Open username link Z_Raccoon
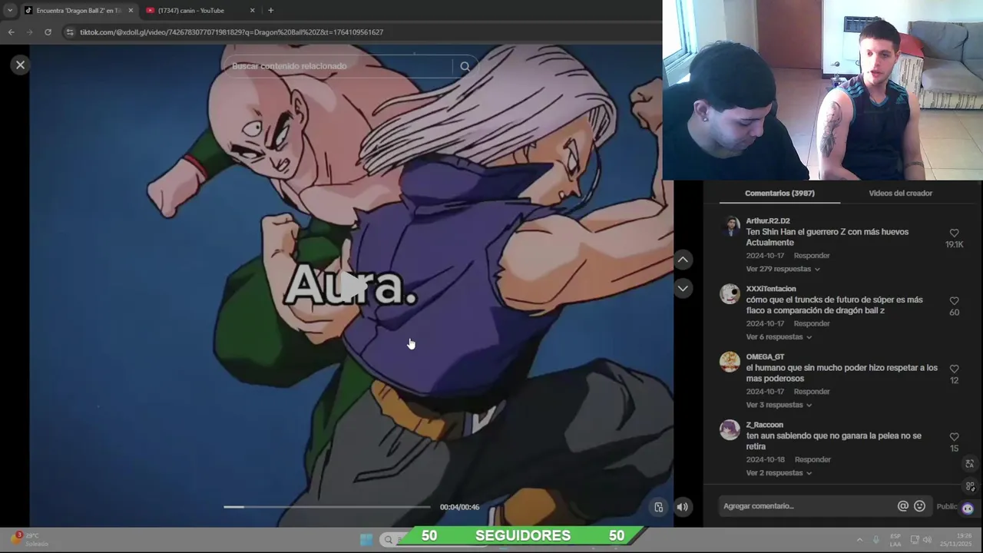Viewport: 983px width, 553px height. click(x=765, y=425)
